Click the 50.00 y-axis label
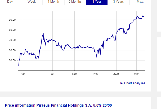161x109 pixels. coord(13,60)
